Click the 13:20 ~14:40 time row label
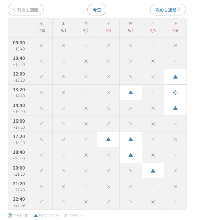Viewport: 197px width, 220px height. coord(19,92)
